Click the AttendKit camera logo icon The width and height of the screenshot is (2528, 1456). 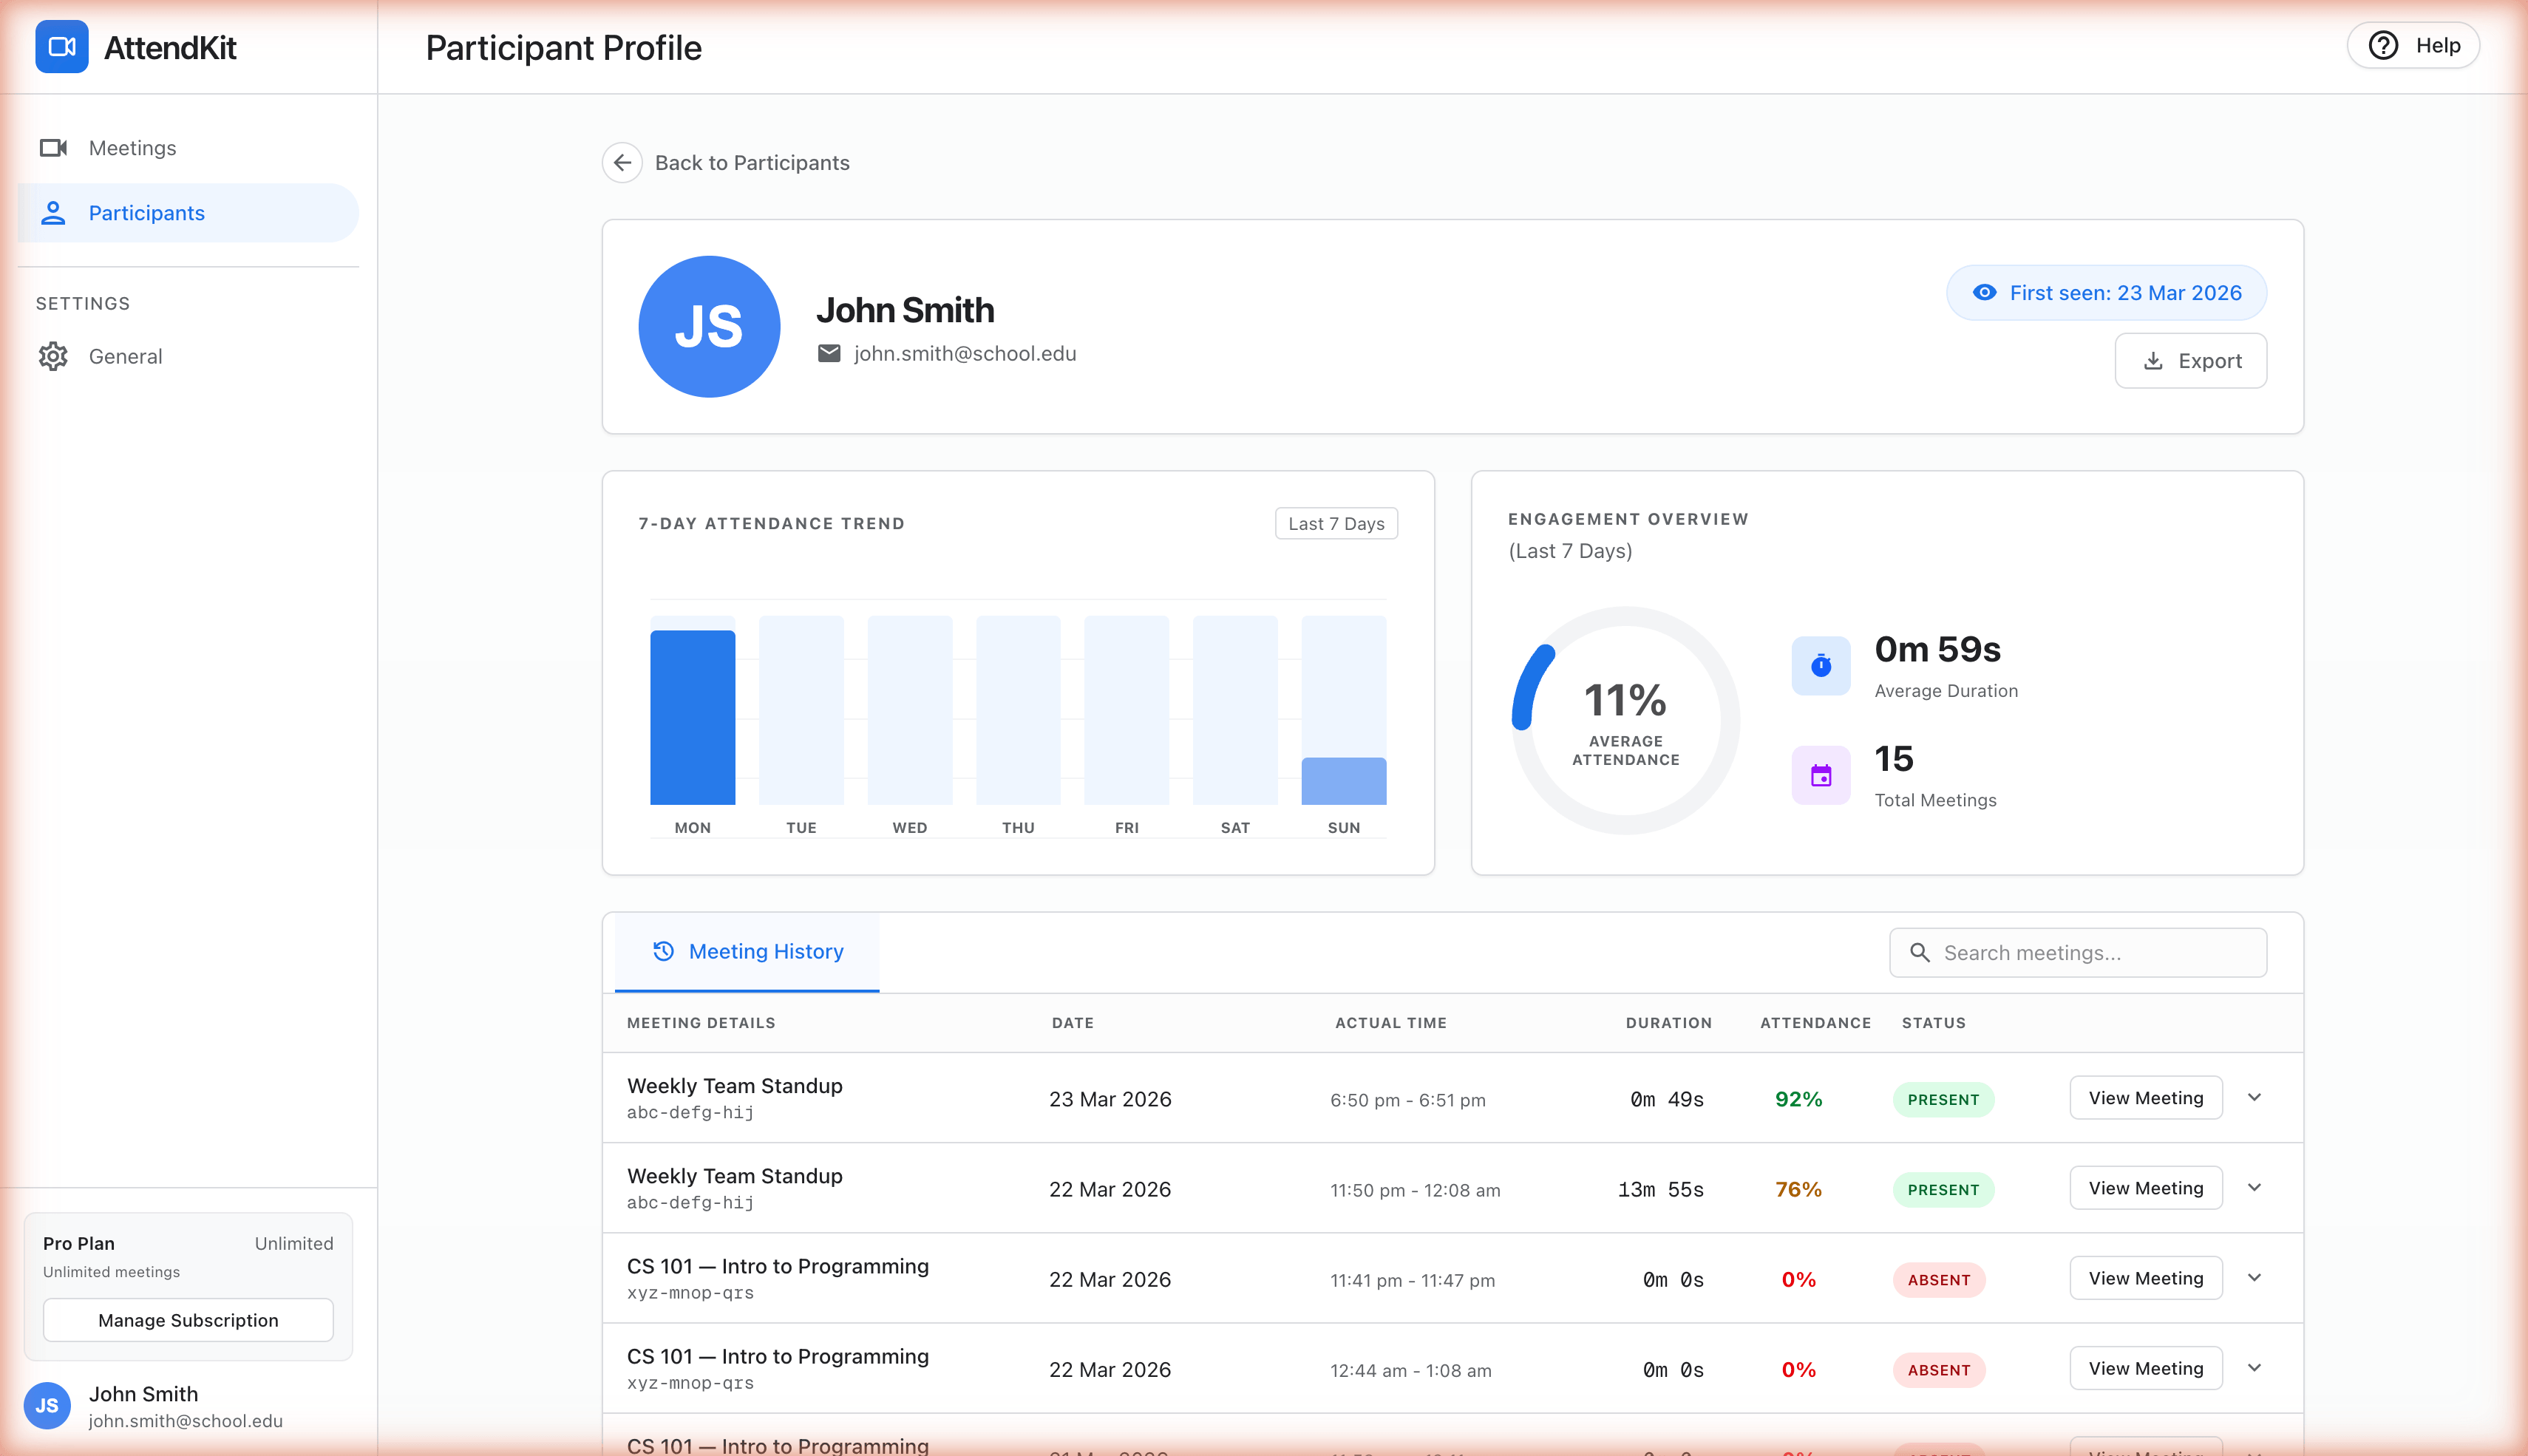click(62, 47)
